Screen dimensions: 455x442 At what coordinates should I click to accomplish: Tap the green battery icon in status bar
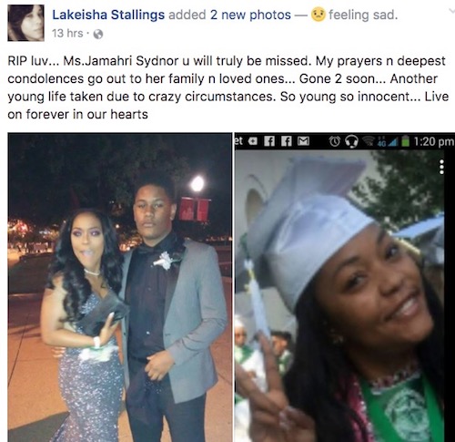(x=406, y=141)
